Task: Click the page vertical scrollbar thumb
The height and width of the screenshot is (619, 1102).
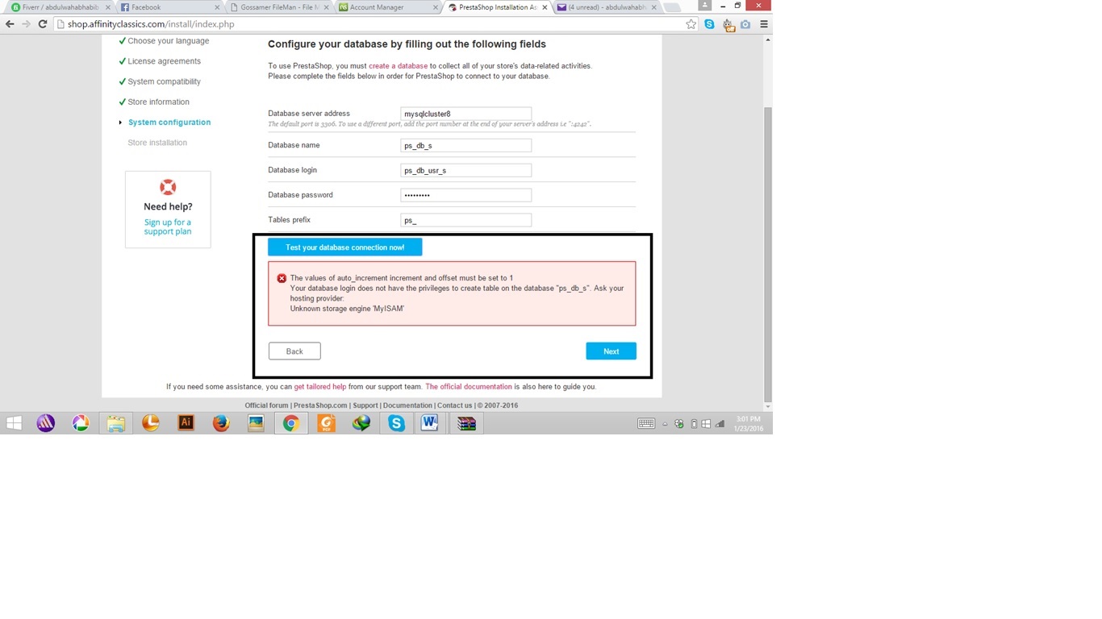Action: point(767,254)
